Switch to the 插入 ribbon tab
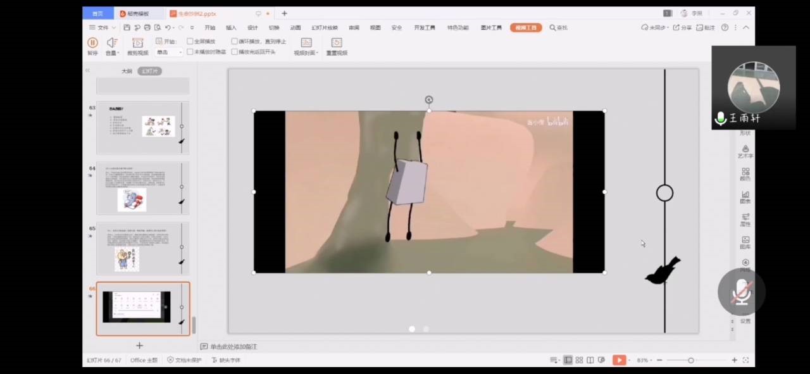Viewport: 810px width, 374px height. [231, 28]
